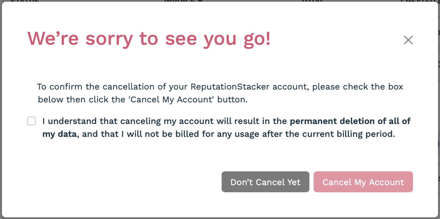Screen dimensions: 440x219
Task: Click the 'below then click the' instruction text
Action: [82, 100]
